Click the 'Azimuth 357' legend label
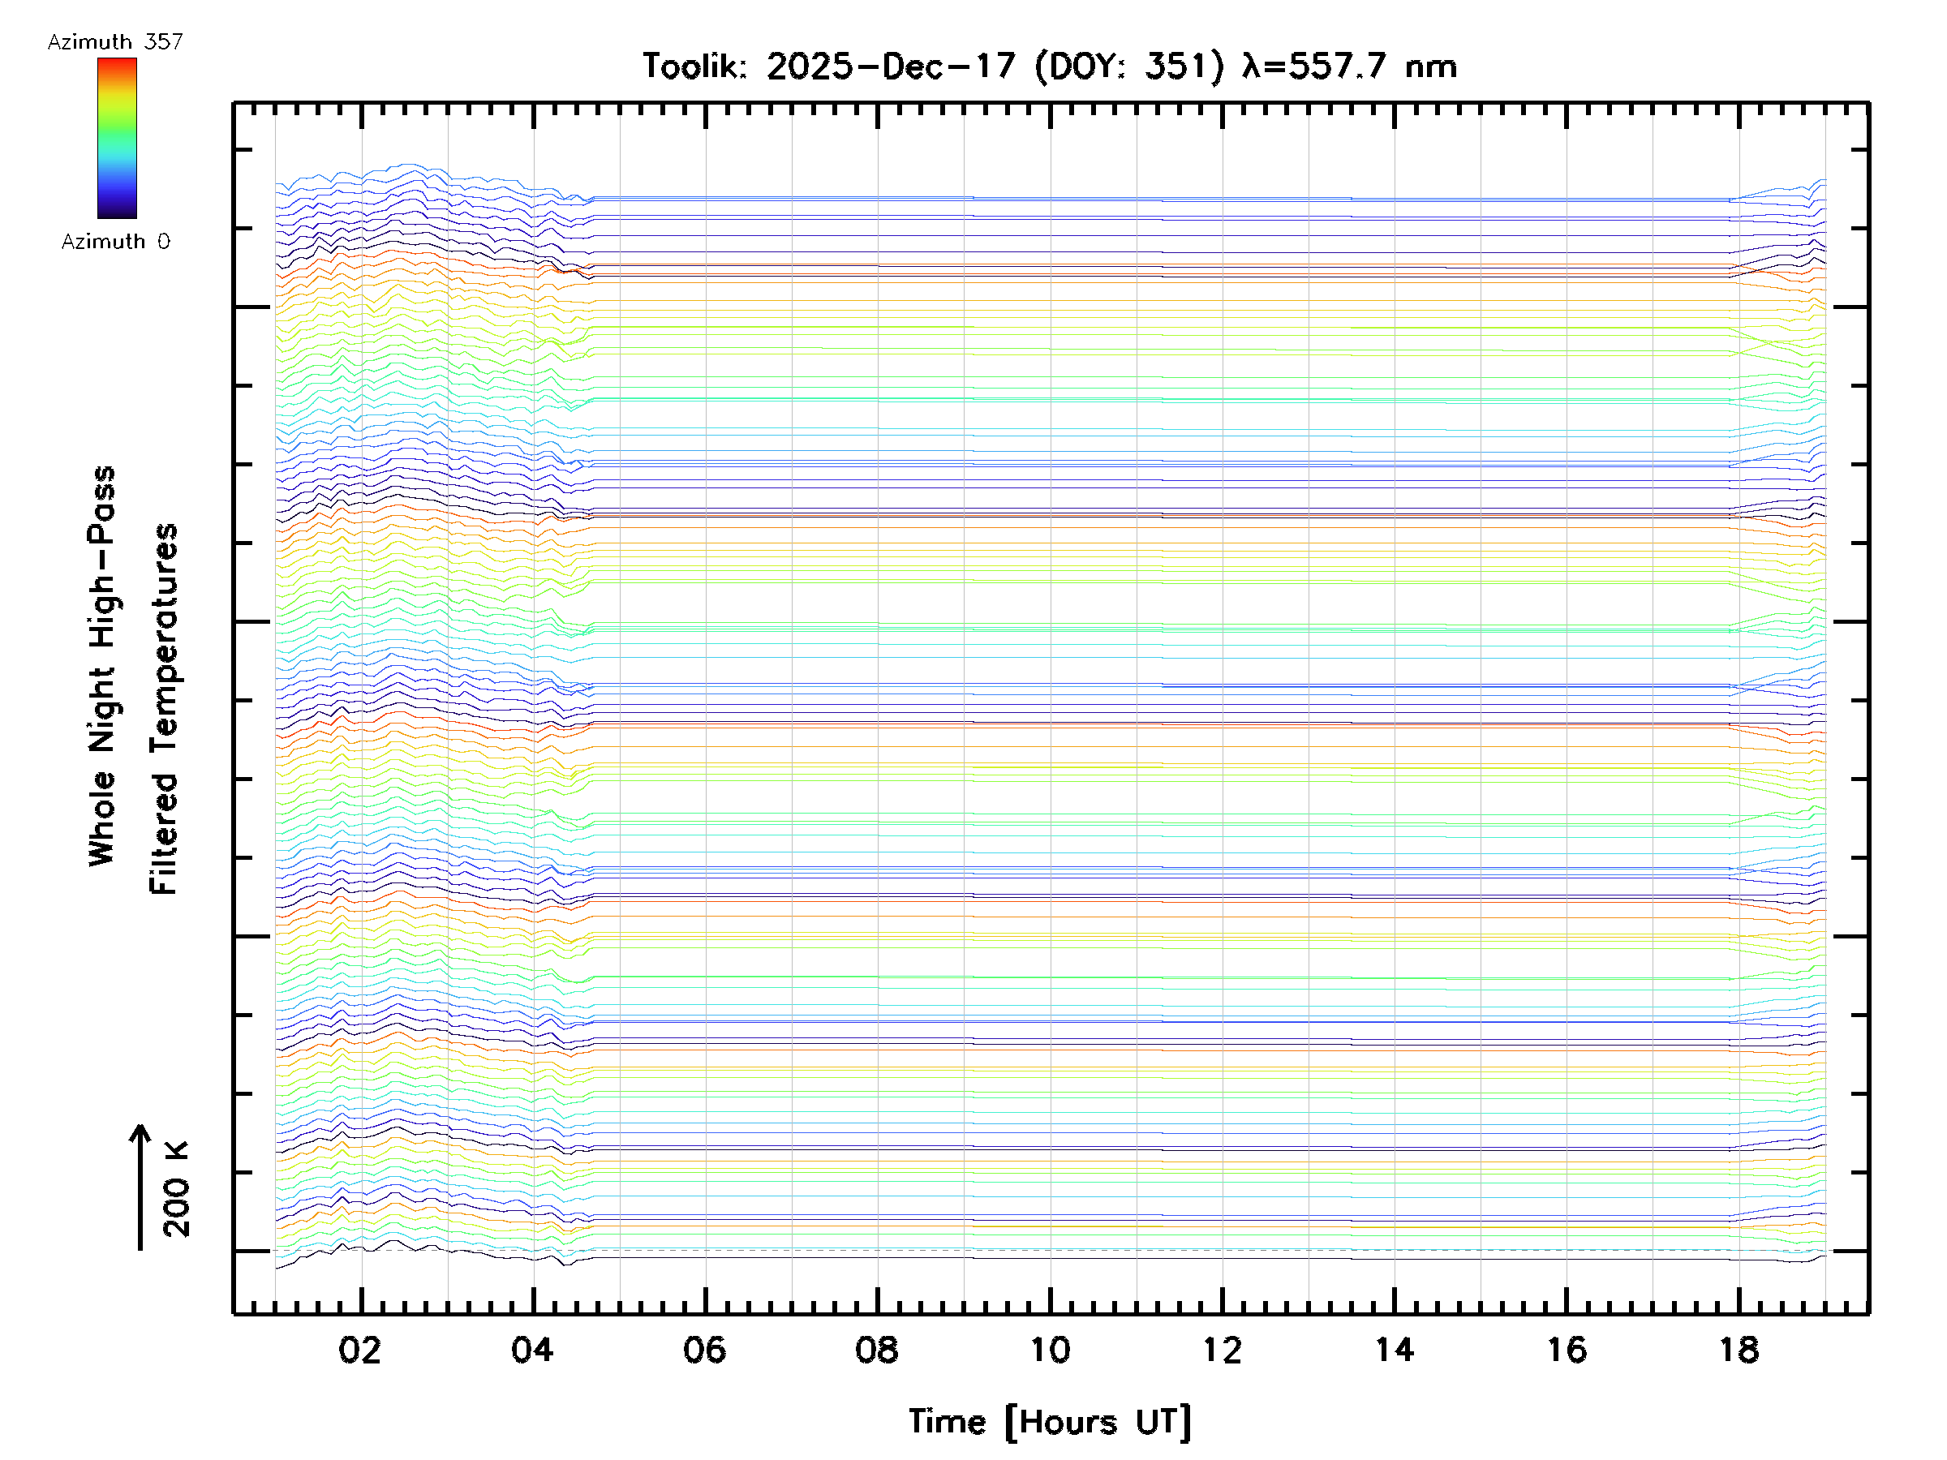This screenshot has width=1947, height=1460. 115,41
